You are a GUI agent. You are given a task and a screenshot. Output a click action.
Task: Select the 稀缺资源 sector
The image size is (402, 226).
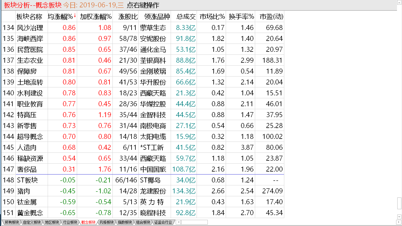pos(30,158)
